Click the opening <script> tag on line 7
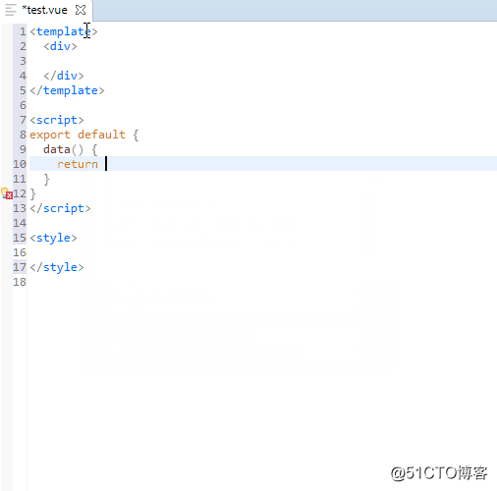The height and width of the screenshot is (491, 497). pyautogui.click(x=57, y=120)
